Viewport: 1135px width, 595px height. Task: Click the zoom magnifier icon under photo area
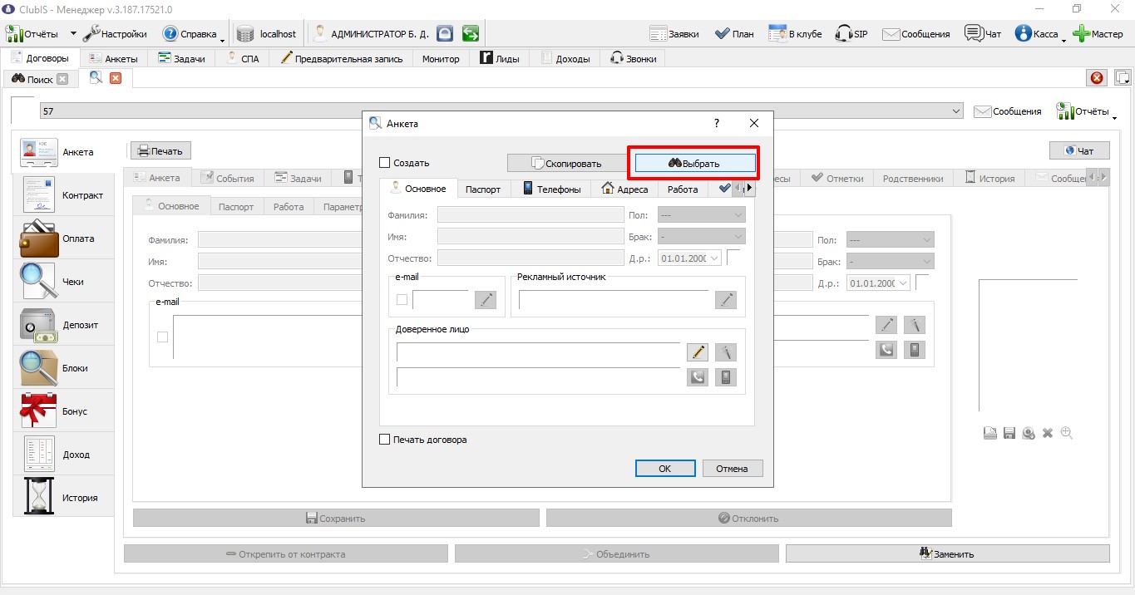[x=1067, y=433]
